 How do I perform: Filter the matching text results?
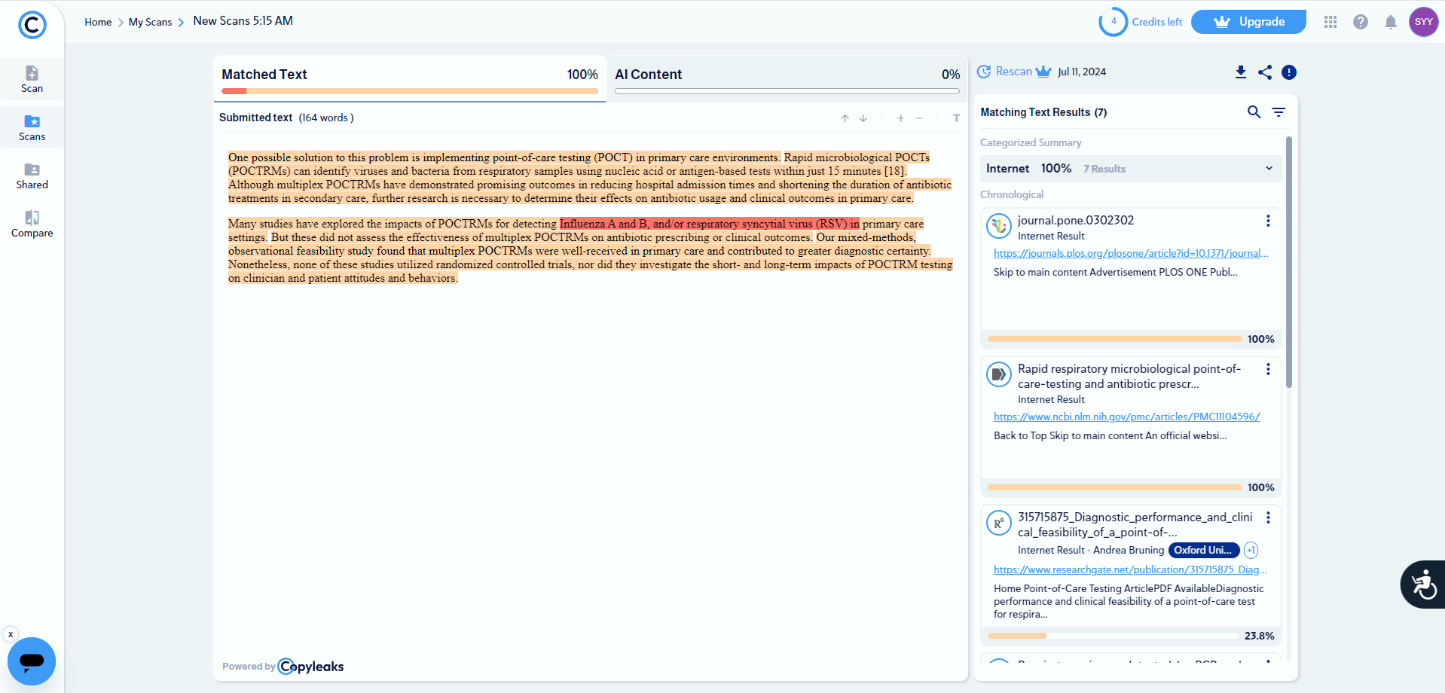coord(1279,111)
